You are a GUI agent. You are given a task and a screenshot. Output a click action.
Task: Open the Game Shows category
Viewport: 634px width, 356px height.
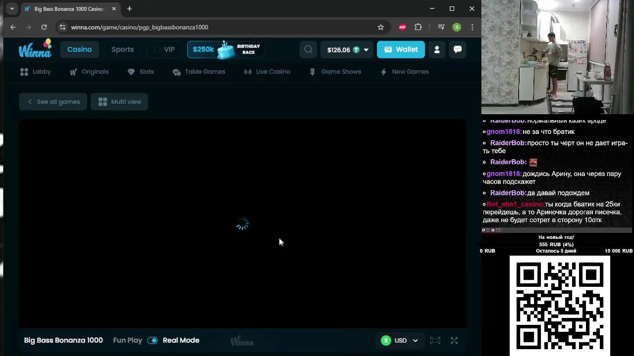click(x=335, y=72)
